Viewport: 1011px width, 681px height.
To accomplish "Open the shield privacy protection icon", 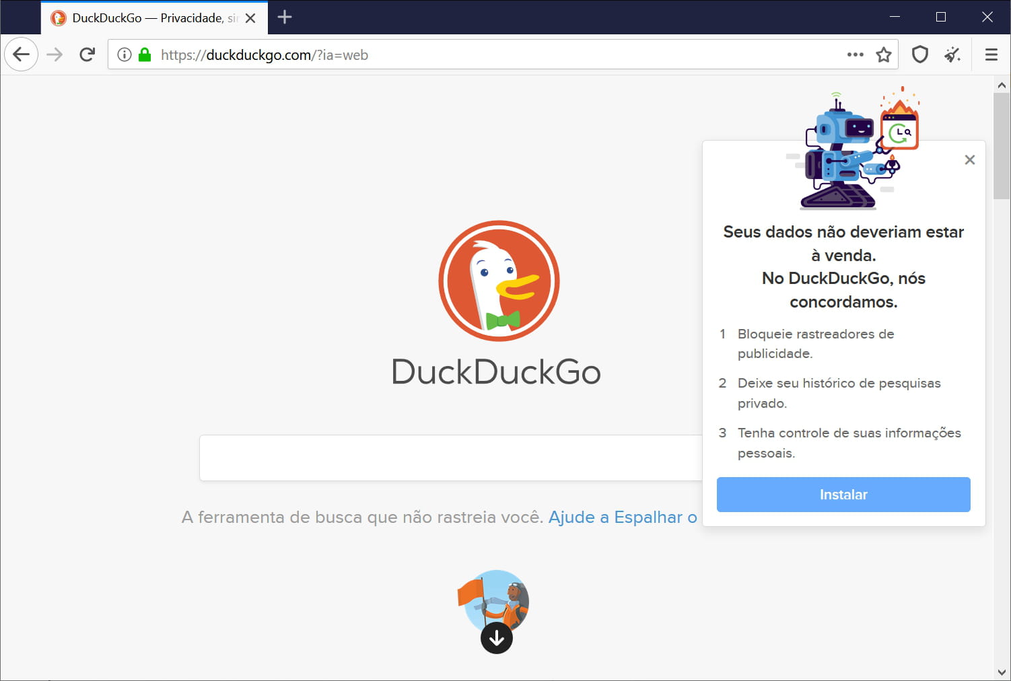I will (x=919, y=55).
